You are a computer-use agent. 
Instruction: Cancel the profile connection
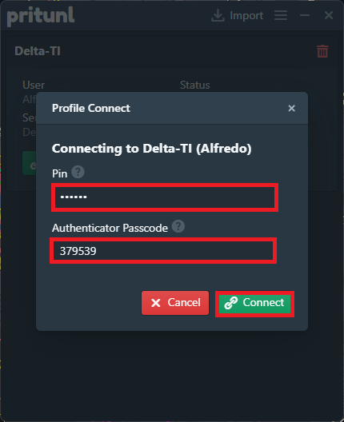tap(175, 303)
